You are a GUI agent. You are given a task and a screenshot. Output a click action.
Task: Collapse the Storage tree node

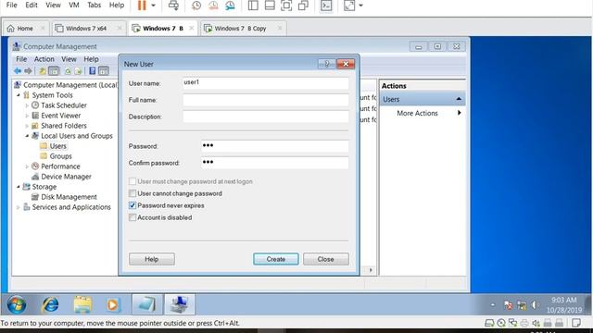click(19, 187)
